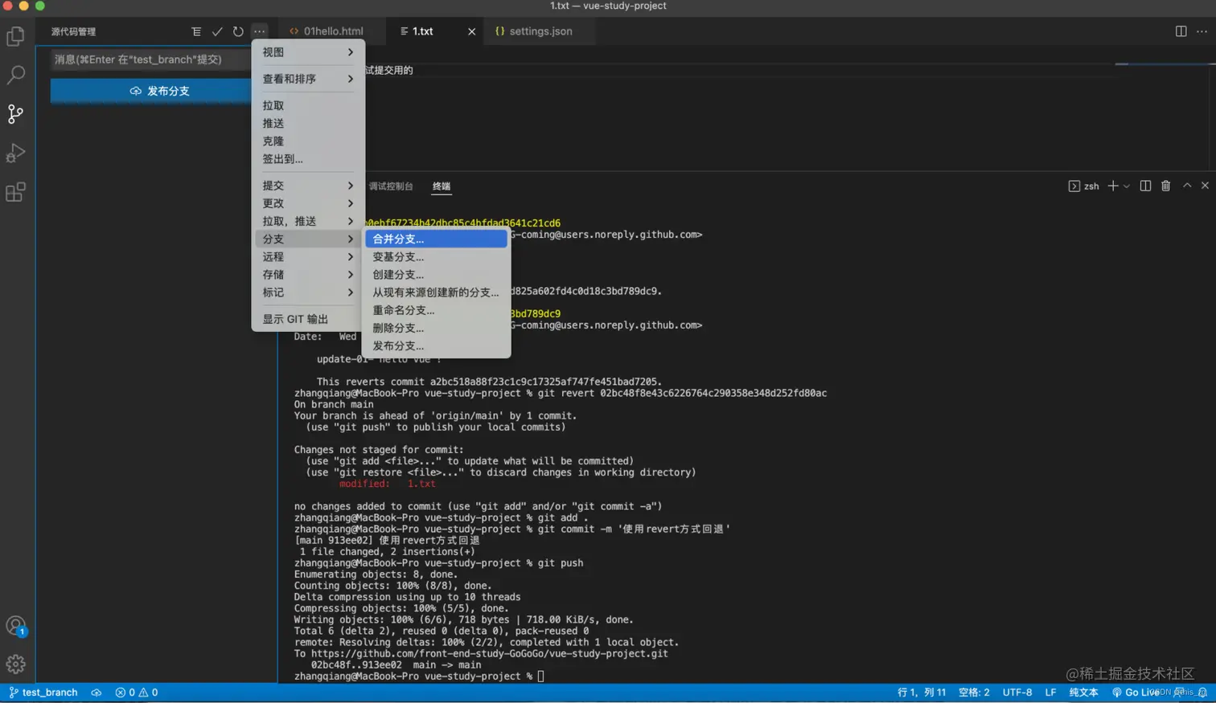Click the test_branch status bar item
The image size is (1216, 703).
pyautogui.click(x=43, y=693)
